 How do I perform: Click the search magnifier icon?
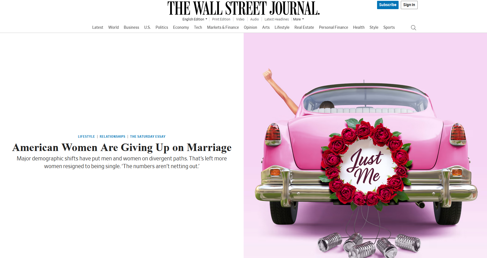413,28
